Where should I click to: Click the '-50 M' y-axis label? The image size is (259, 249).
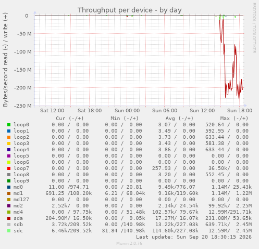pos(24,34)
